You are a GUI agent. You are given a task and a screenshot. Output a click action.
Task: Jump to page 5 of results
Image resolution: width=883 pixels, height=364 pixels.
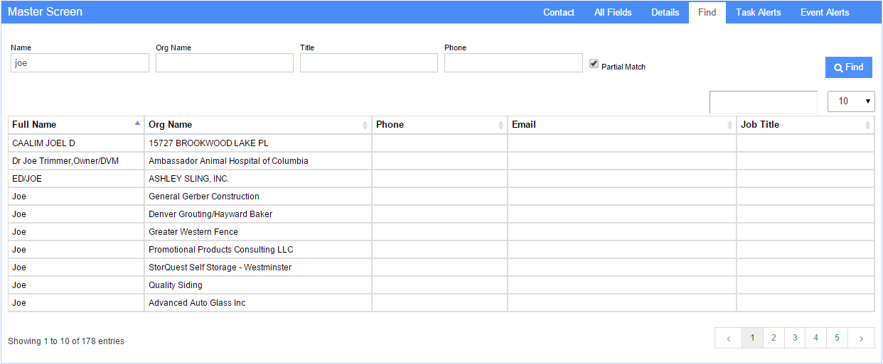(x=837, y=338)
